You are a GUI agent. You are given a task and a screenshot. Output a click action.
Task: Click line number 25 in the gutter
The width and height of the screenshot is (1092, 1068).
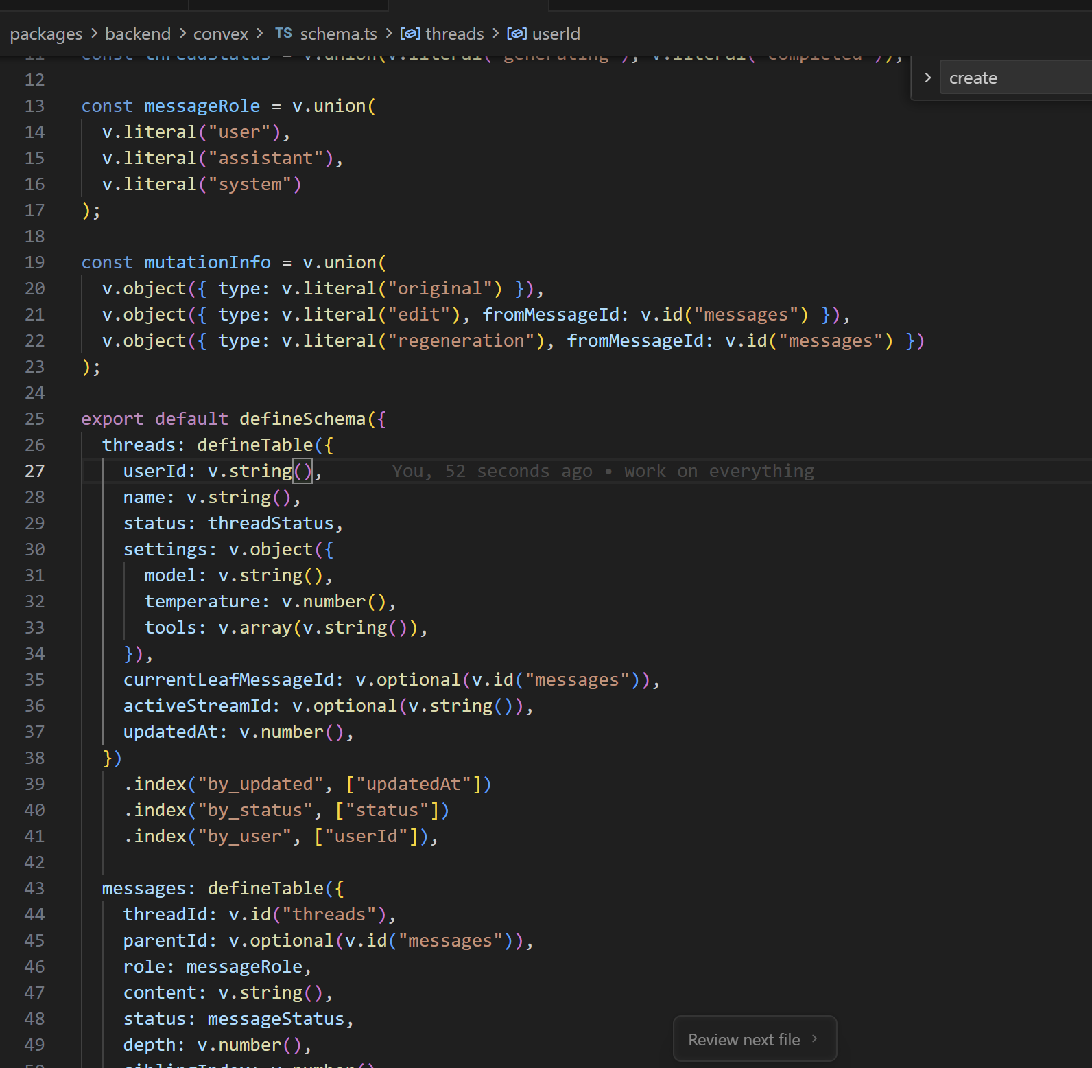point(34,419)
